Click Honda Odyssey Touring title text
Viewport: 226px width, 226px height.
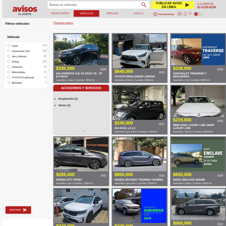pyautogui.click(x=139, y=180)
